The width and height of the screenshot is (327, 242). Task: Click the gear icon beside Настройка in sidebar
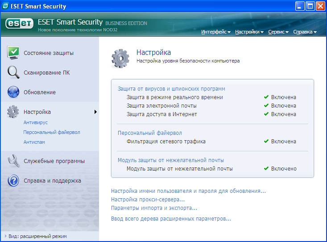click(x=13, y=112)
